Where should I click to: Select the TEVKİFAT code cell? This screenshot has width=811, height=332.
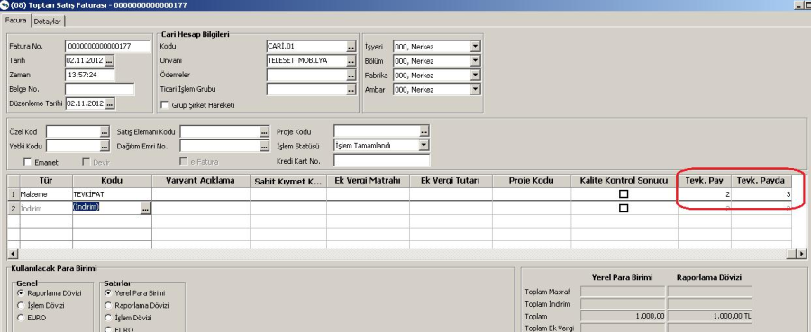pos(112,194)
